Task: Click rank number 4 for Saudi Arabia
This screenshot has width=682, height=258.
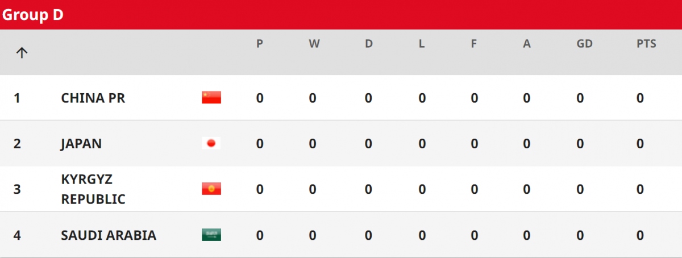Action: coord(17,235)
